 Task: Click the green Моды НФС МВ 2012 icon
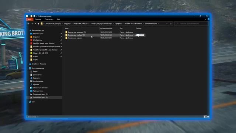point(31,53)
